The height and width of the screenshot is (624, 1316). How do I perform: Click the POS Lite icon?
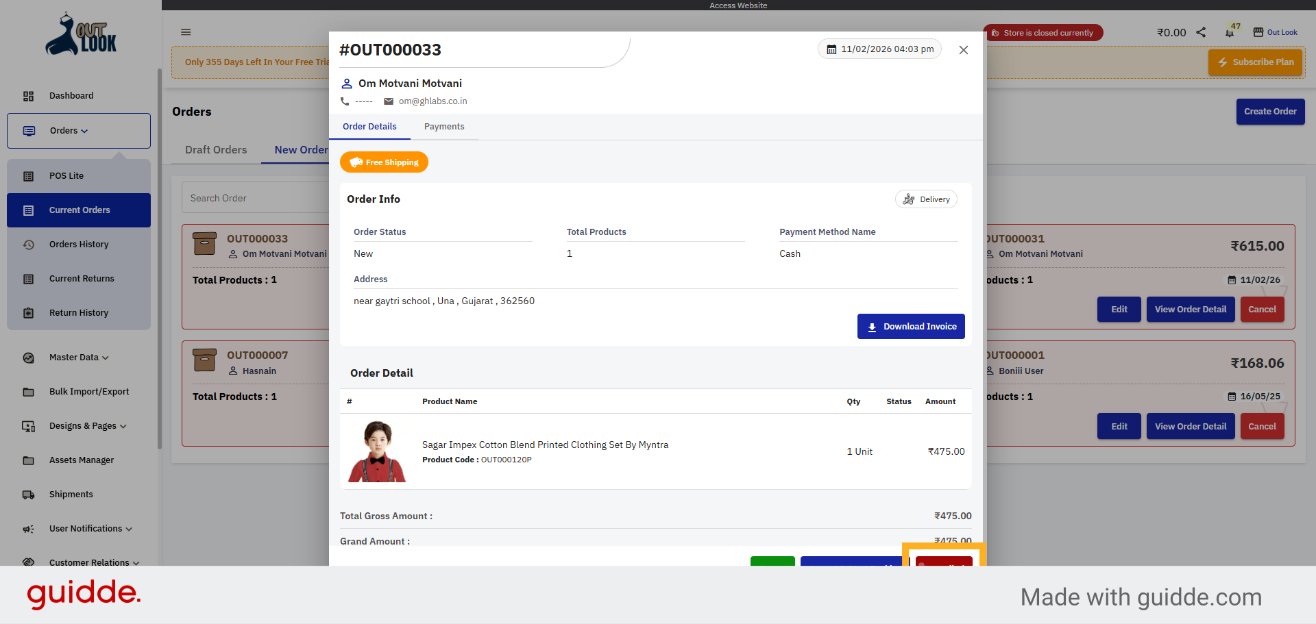[28, 176]
